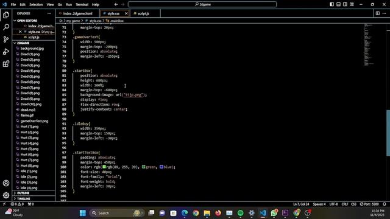Open the Manage gear icon
Viewport: 390px width, 219px height.
6,195
